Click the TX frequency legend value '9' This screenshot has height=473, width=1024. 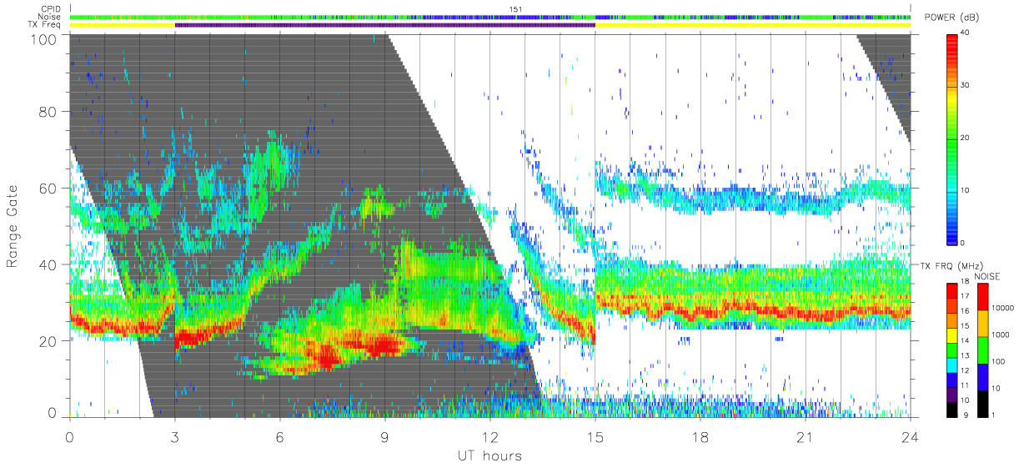[966, 415]
